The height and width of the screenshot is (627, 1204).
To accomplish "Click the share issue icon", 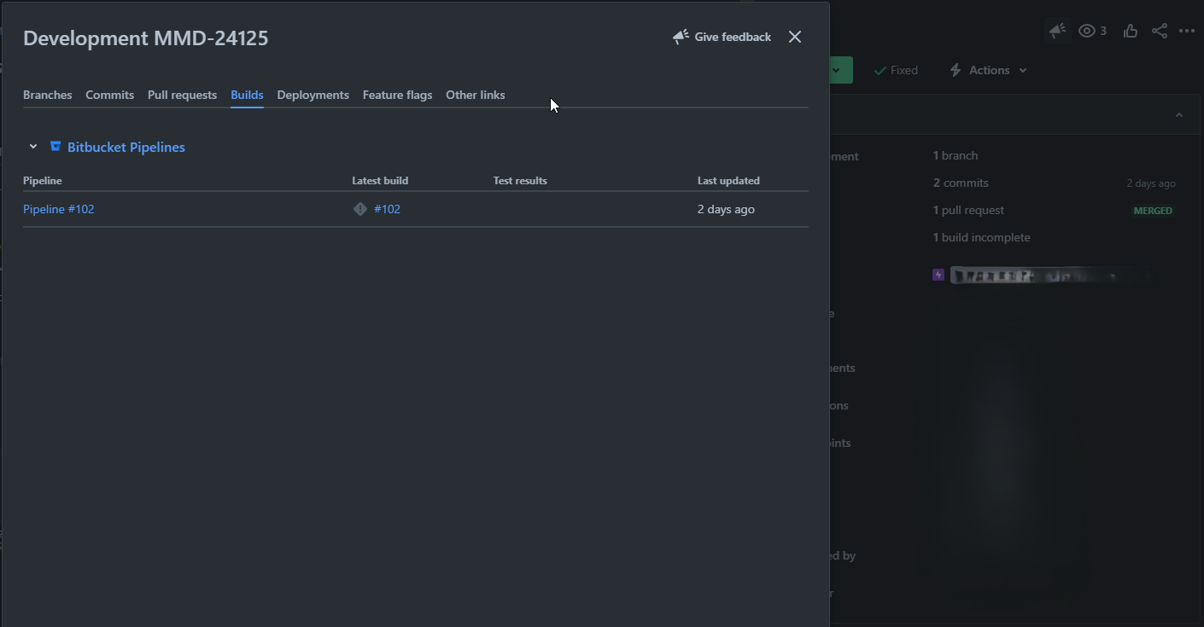I will coord(1159,30).
